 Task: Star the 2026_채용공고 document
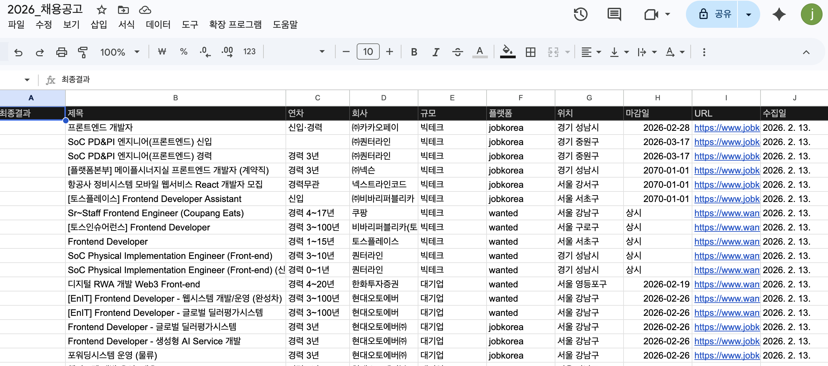101,10
